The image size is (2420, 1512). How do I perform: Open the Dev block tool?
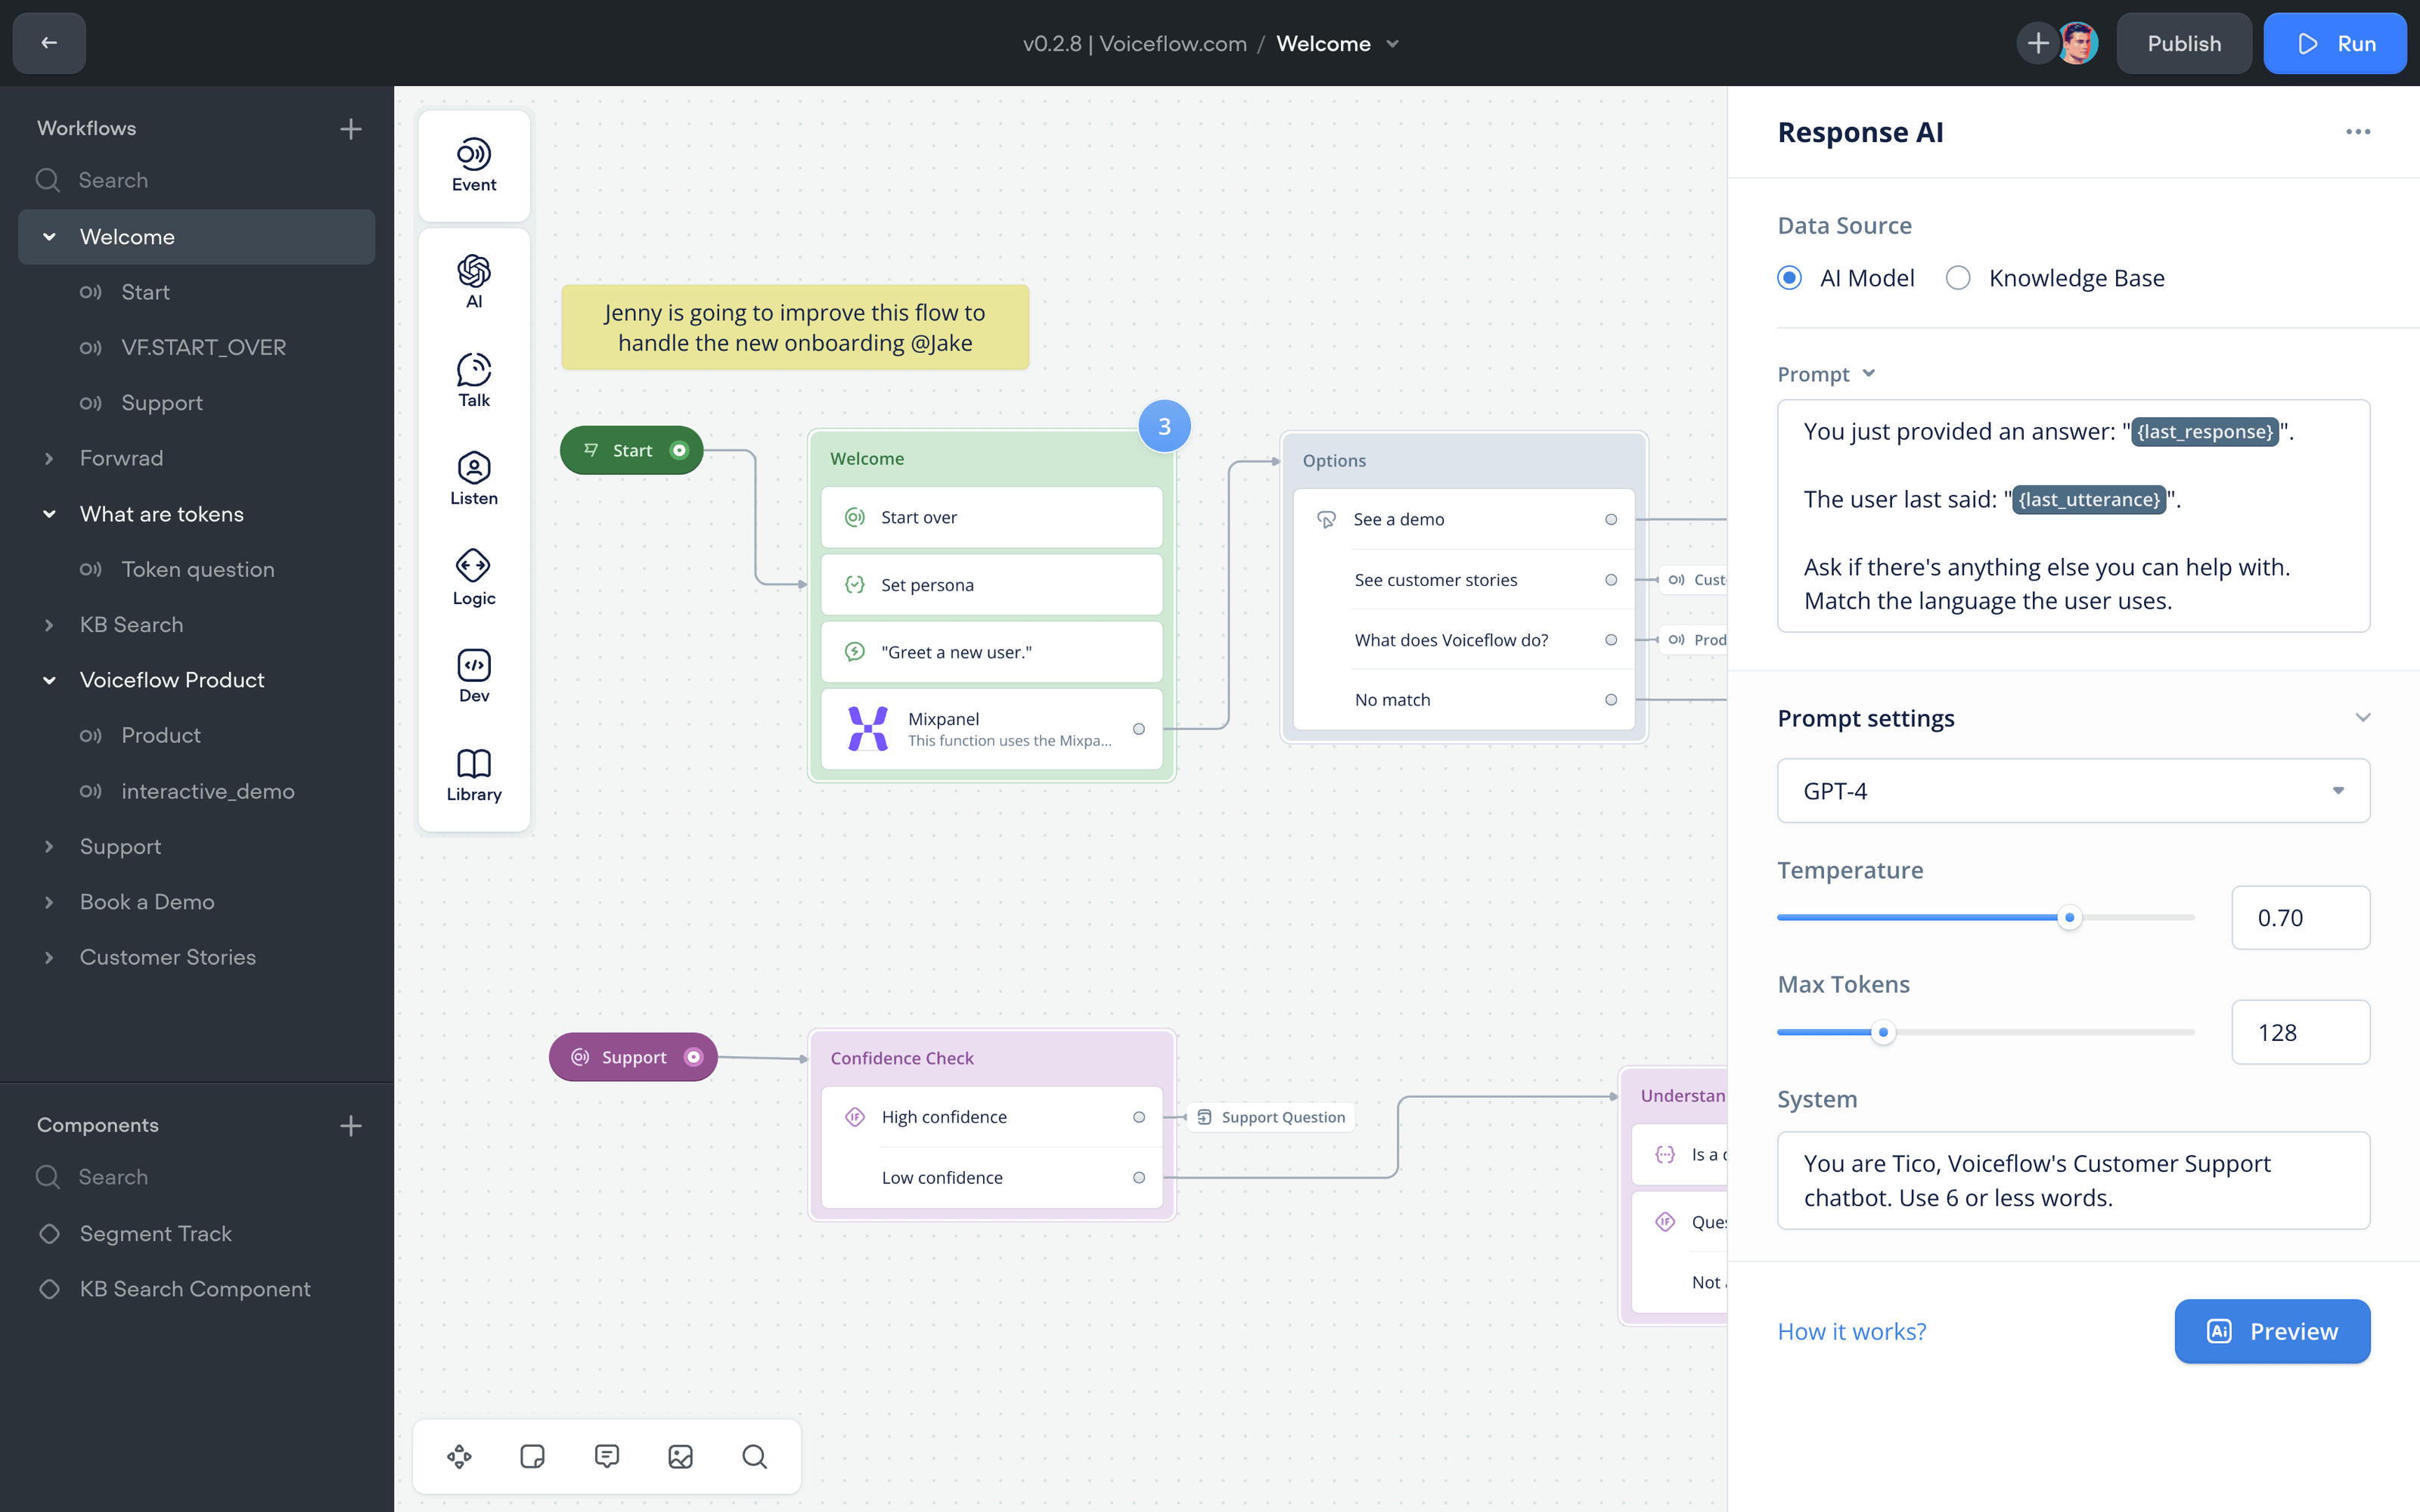[x=473, y=673]
